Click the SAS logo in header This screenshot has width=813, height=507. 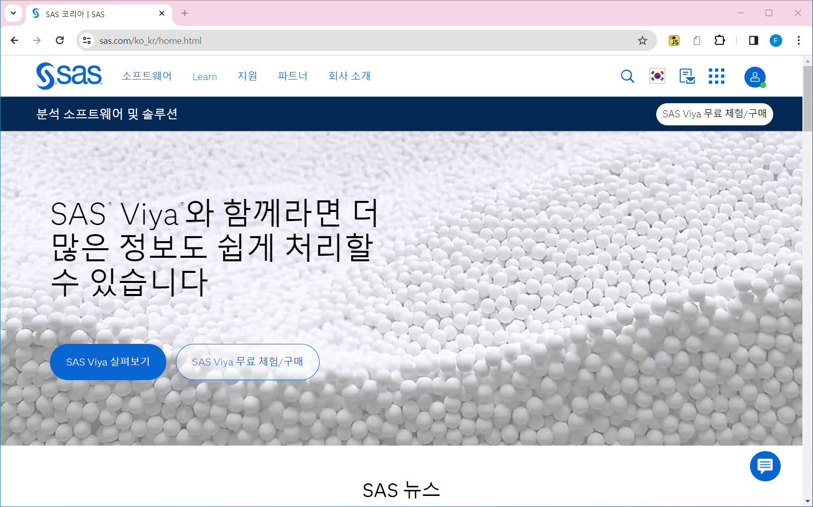[x=69, y=76]
